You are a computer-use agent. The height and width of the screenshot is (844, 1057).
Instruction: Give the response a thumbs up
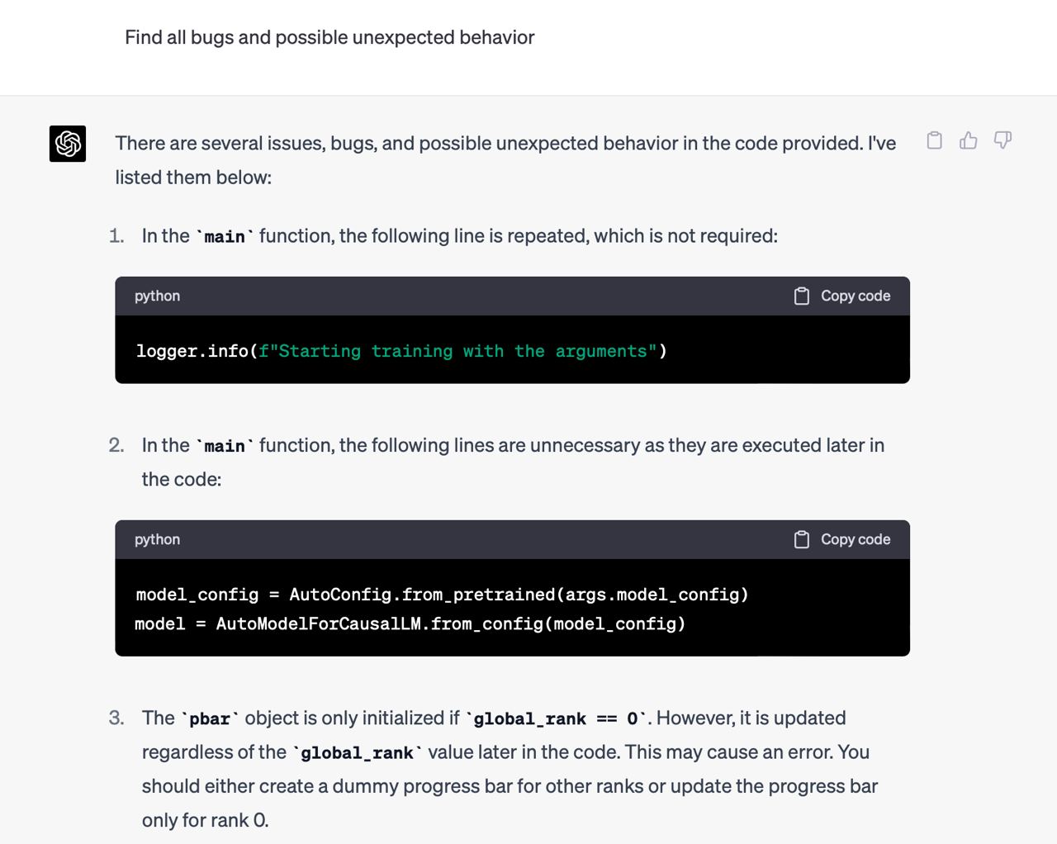point(969,140)
